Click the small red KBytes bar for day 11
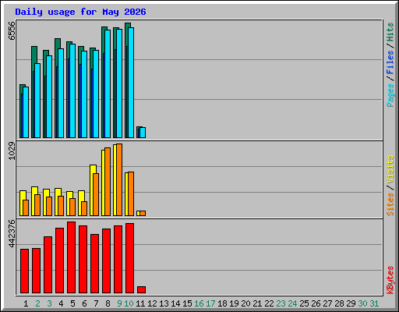This screenshot has height=312, width=399. (141, 289)
